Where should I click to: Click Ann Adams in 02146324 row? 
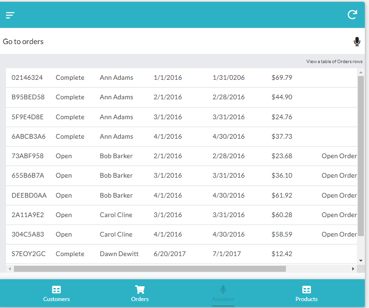(117, 77)
